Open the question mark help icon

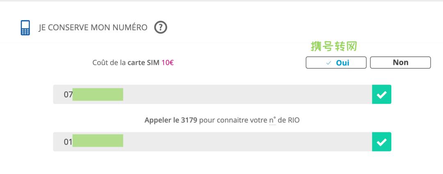coord(161,28)
